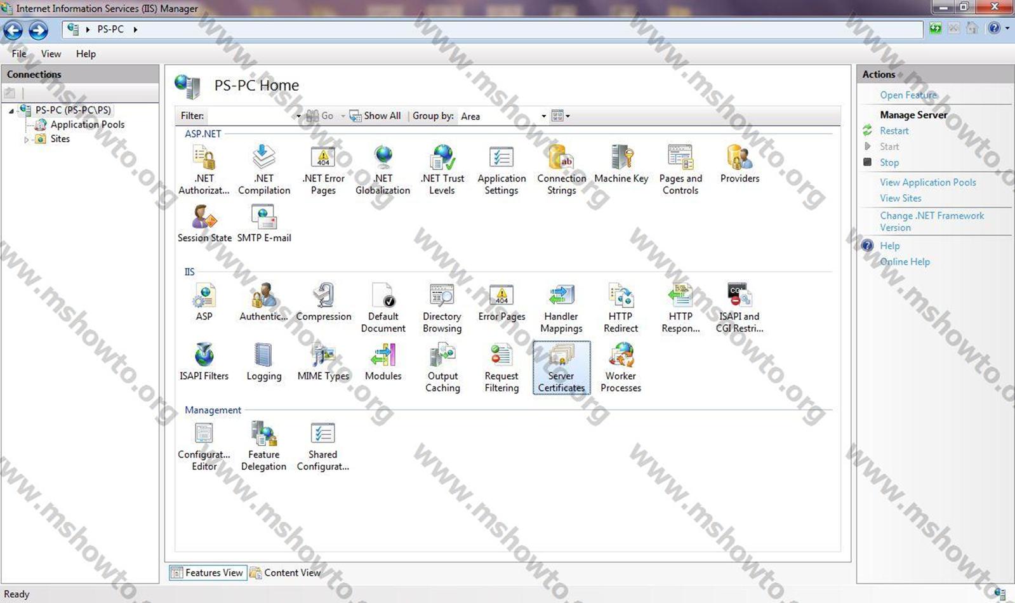Image resolution: width=1015 pixels, height=603 pixels.
Task: Open the Request Filtering feature
Action: point(501,368)
